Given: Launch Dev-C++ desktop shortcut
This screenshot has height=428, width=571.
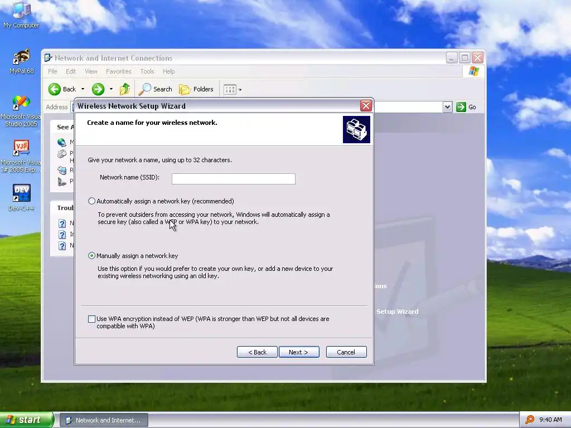Looking at the screenshot, I should click(x=21, y=198).
